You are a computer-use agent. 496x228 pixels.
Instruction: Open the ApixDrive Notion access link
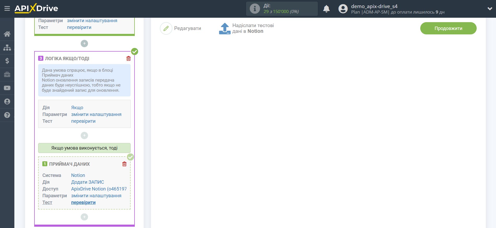[99, 189]
